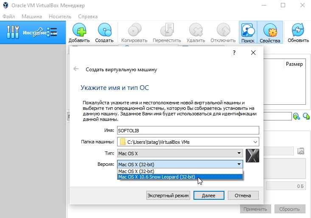Click the Применить button
This screenshot has width=311, height=218.
pos(255,209)
